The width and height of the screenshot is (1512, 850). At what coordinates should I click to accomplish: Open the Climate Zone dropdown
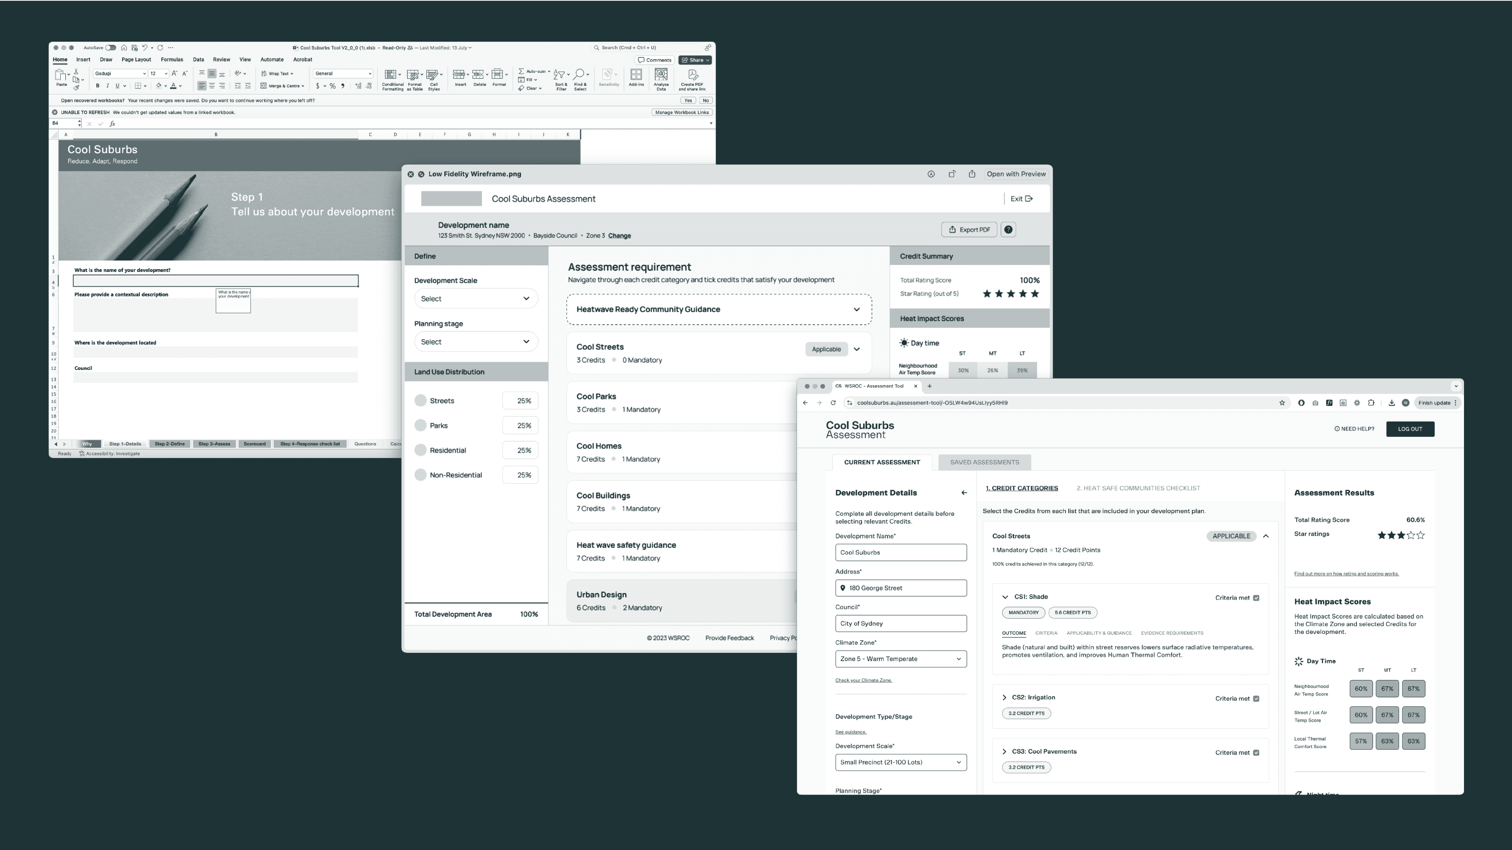pos(900,659)
